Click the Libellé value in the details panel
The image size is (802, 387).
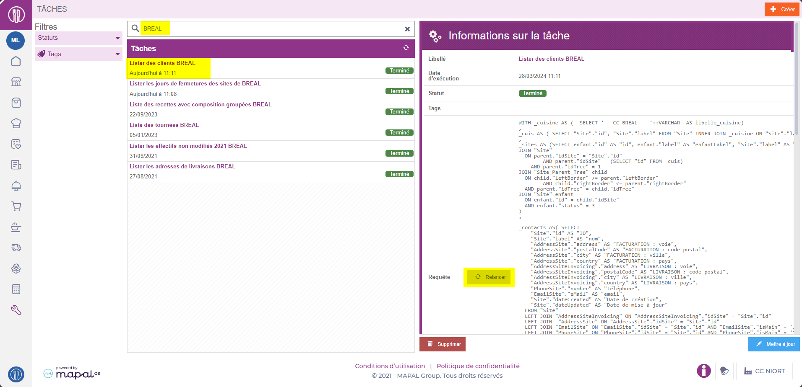click(x=551, y=59)
